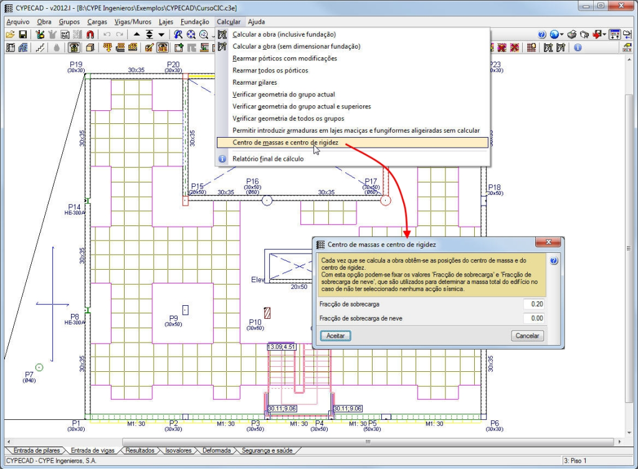This screenshot has height=469, width=638.
Task: Open the Obra menu
Action: click(44, 22)
